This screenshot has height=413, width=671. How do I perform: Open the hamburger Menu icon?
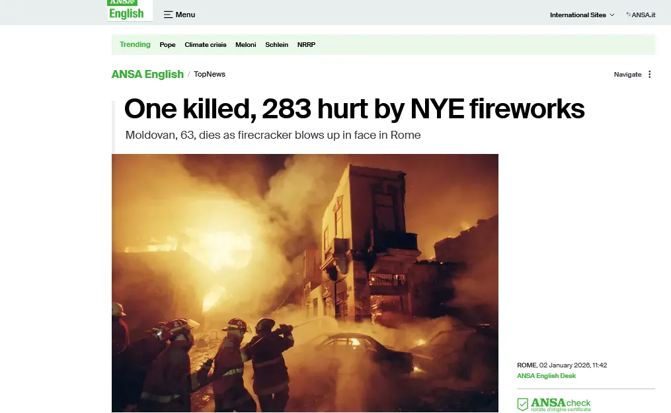(168, 15)
